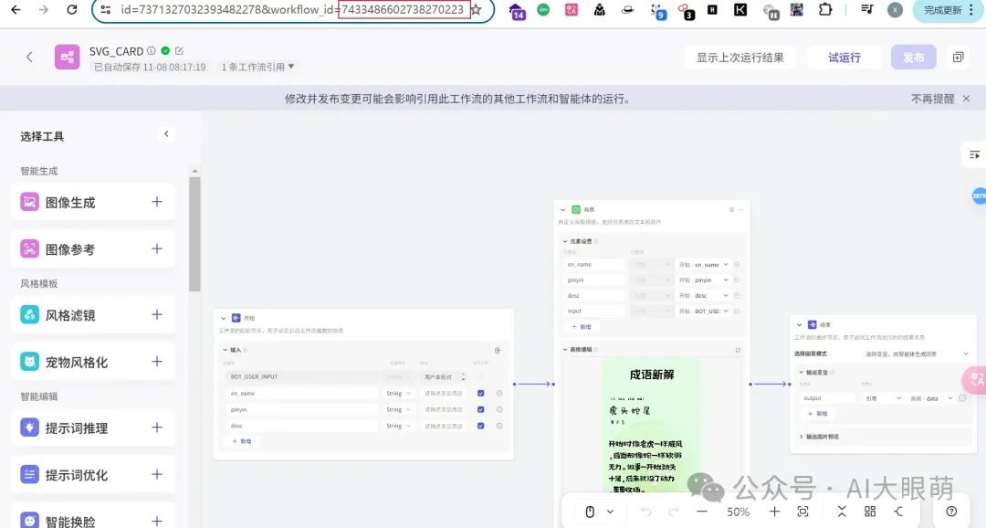Click the 试运行 button
986x528 pixels.
(844, 58)
